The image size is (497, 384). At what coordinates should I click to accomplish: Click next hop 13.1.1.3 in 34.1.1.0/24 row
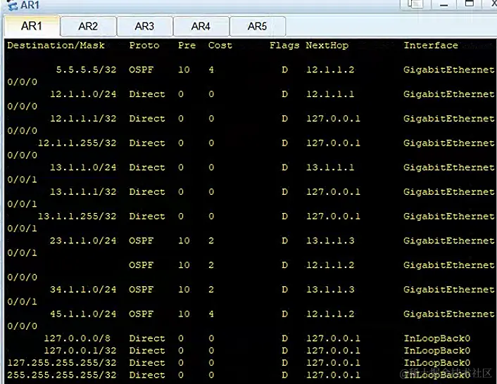tap(330, 289)
